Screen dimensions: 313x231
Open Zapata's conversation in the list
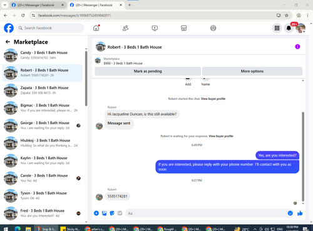pos(42,91)
